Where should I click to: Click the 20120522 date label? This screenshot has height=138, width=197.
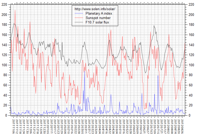(x=127, y=127)
